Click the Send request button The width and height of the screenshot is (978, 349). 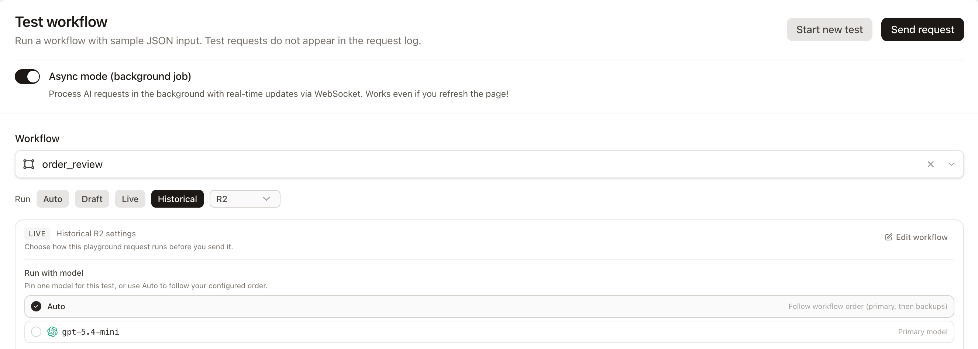click(922, 29)
